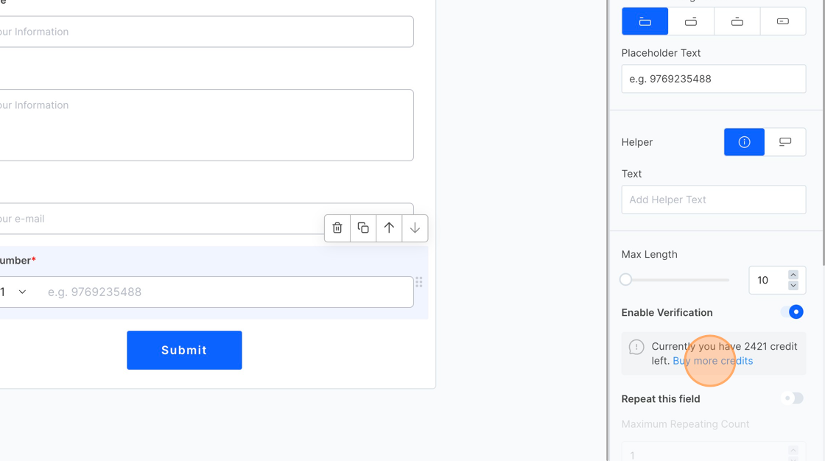Click the Max Length slider handle

tap(625, 280)
